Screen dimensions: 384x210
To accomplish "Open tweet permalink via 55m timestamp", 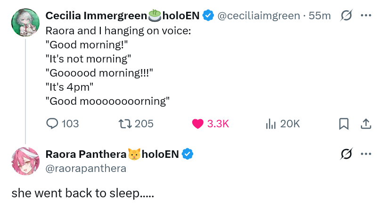I will point(320,16).
